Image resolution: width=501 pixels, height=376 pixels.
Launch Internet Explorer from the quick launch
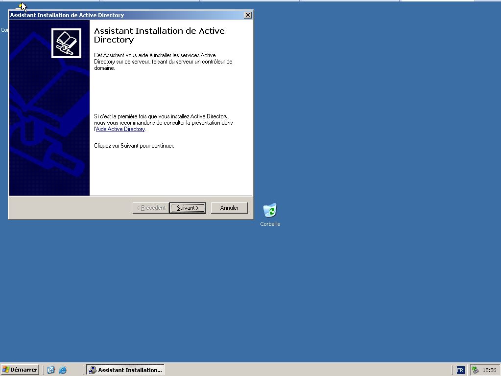click(x=63, y=370)
